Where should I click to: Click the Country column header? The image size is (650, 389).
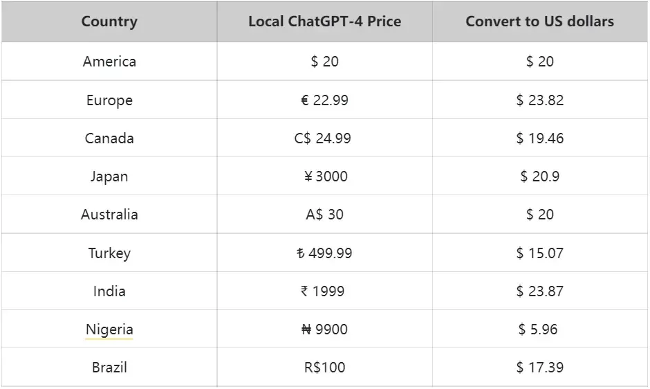[109, 21]
